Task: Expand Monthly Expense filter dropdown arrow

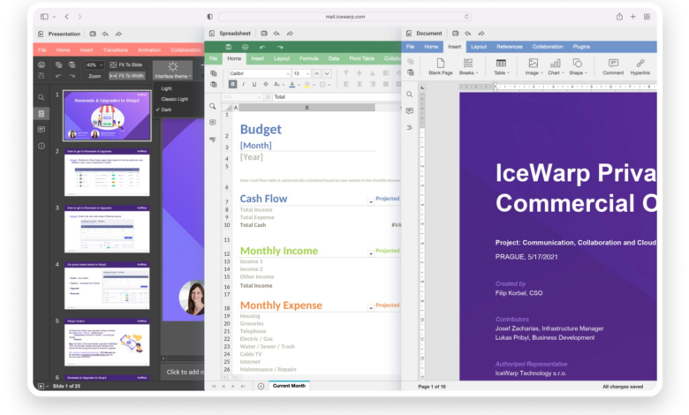Action: [x=371, y=308]
